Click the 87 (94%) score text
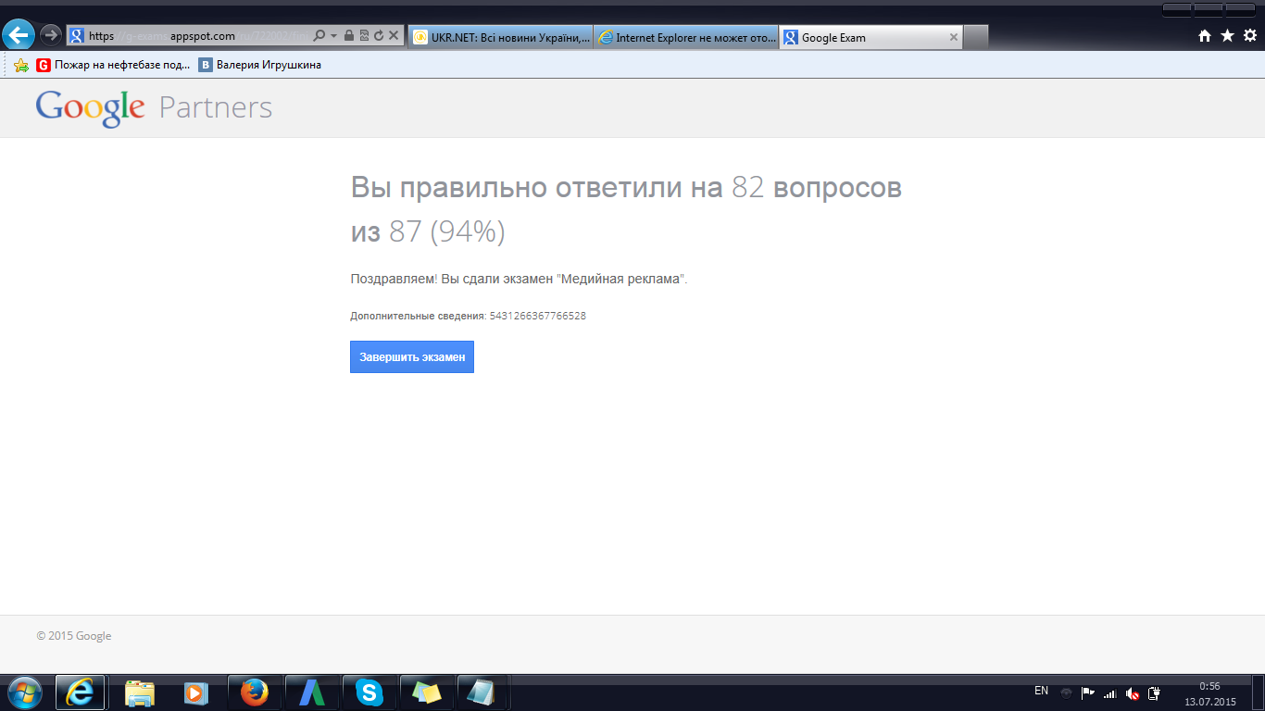 tap(447, 231)
